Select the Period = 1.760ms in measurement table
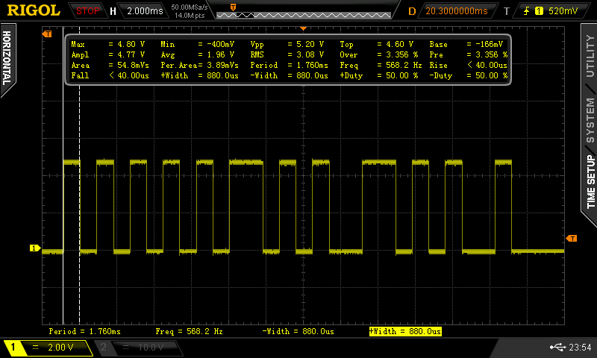597x358 pixels. point(289,65)
